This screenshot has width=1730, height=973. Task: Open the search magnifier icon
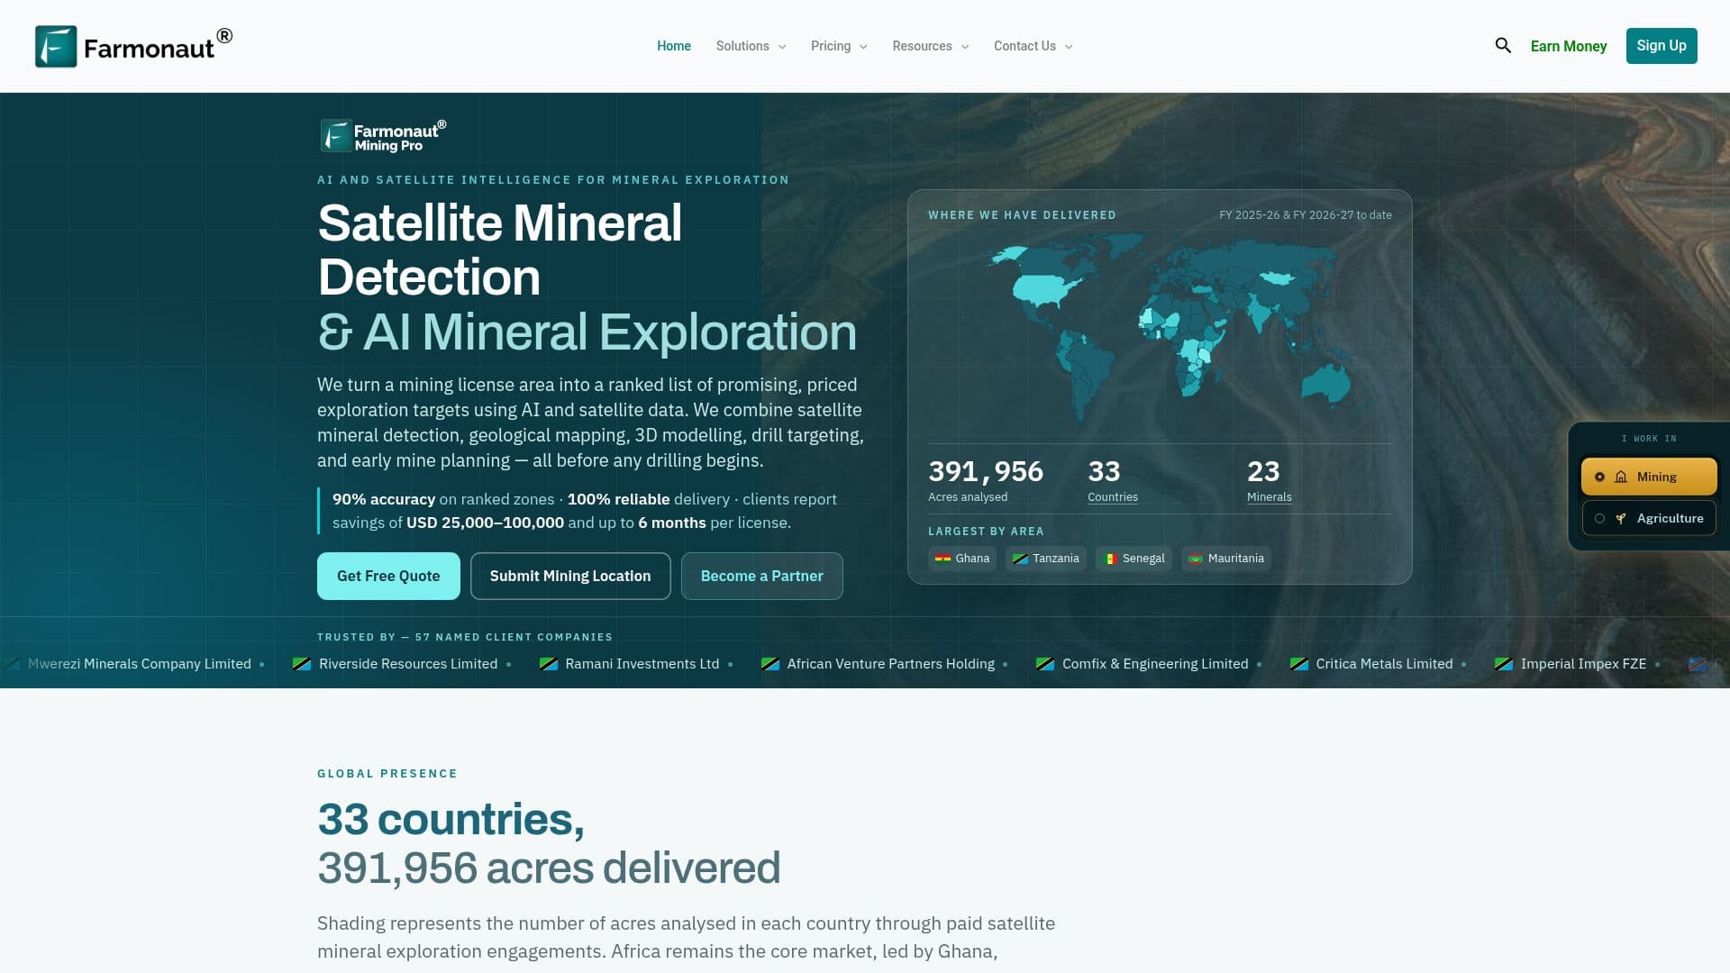[1503, 45]
